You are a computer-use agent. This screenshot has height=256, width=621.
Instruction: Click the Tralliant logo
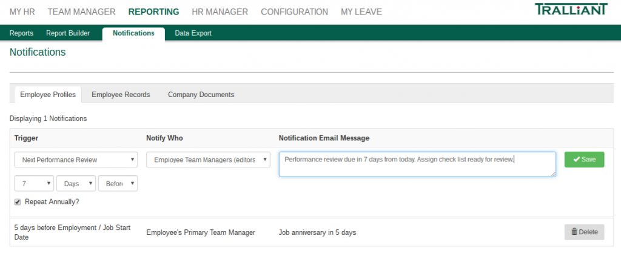pos(571,10)
